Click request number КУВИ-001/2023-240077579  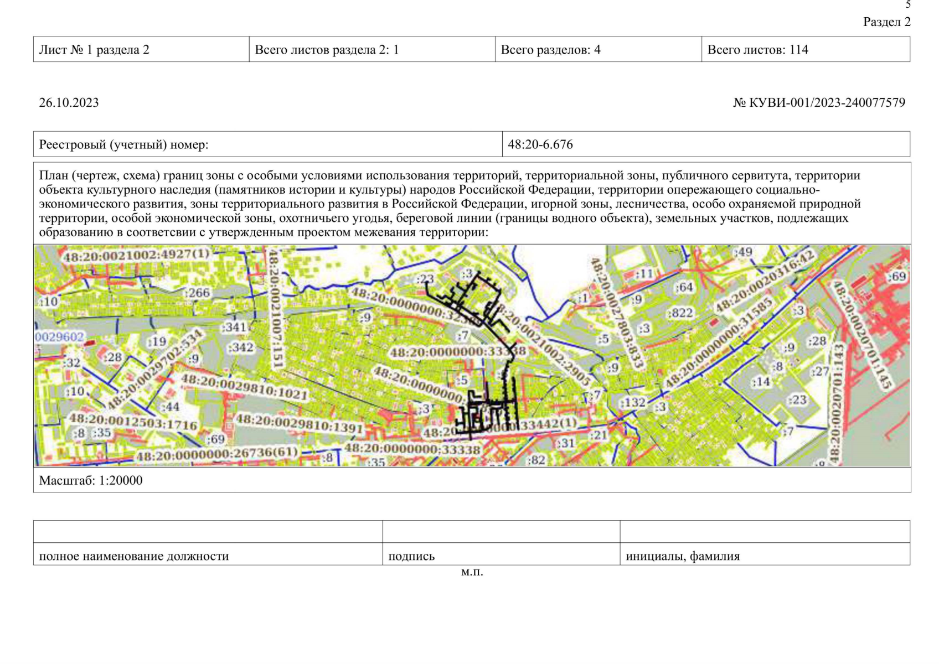(819, 103)
